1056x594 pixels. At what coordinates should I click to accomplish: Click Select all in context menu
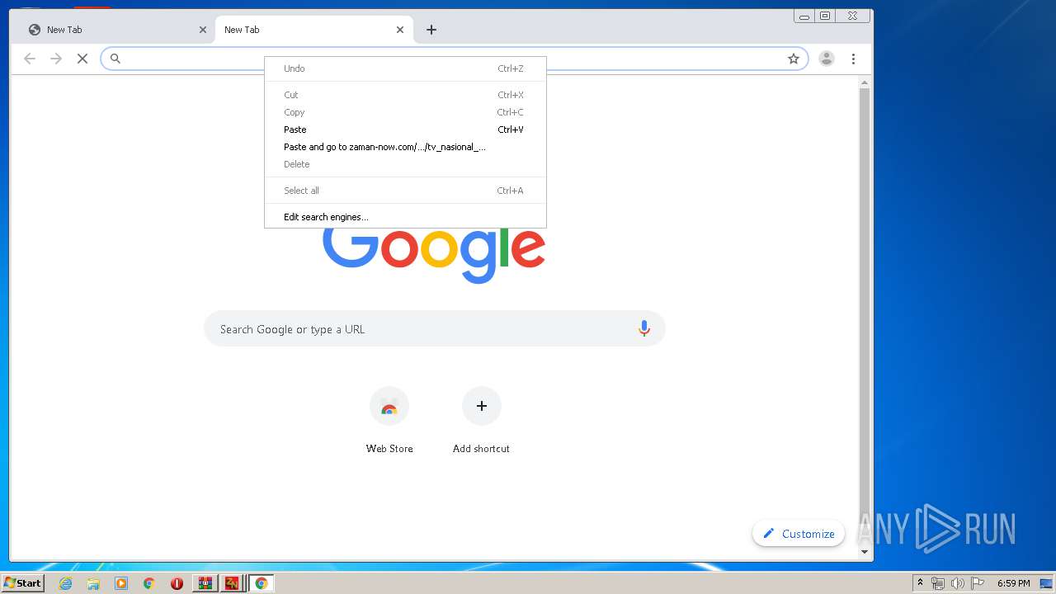[x=405, y=191]
